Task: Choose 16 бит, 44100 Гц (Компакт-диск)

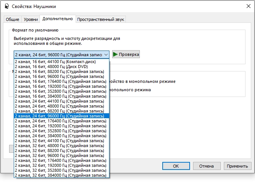Action: (x=55, y=62)
